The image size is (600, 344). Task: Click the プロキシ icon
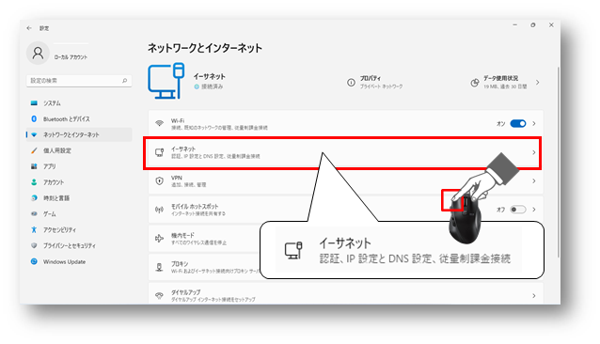pos(160,267)
